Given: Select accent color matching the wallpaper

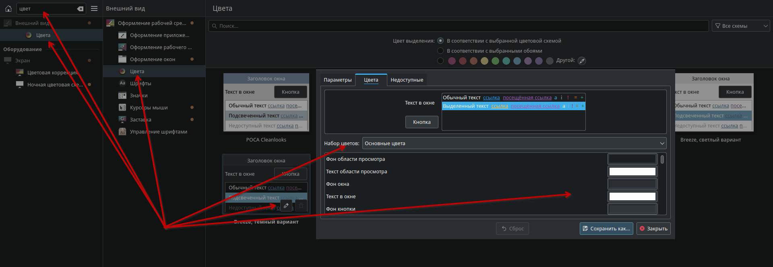Looking at the screenshot, I should click(x=440, y=51).
